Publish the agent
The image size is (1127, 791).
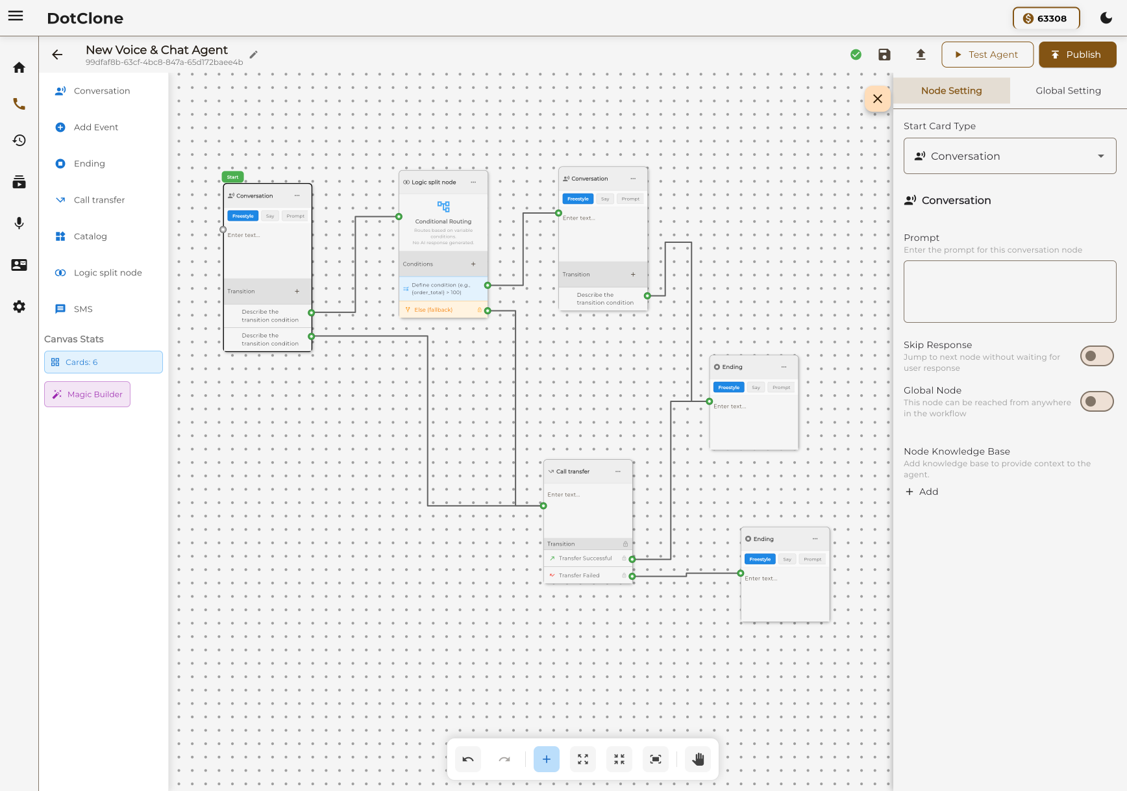pos(1078,55)
